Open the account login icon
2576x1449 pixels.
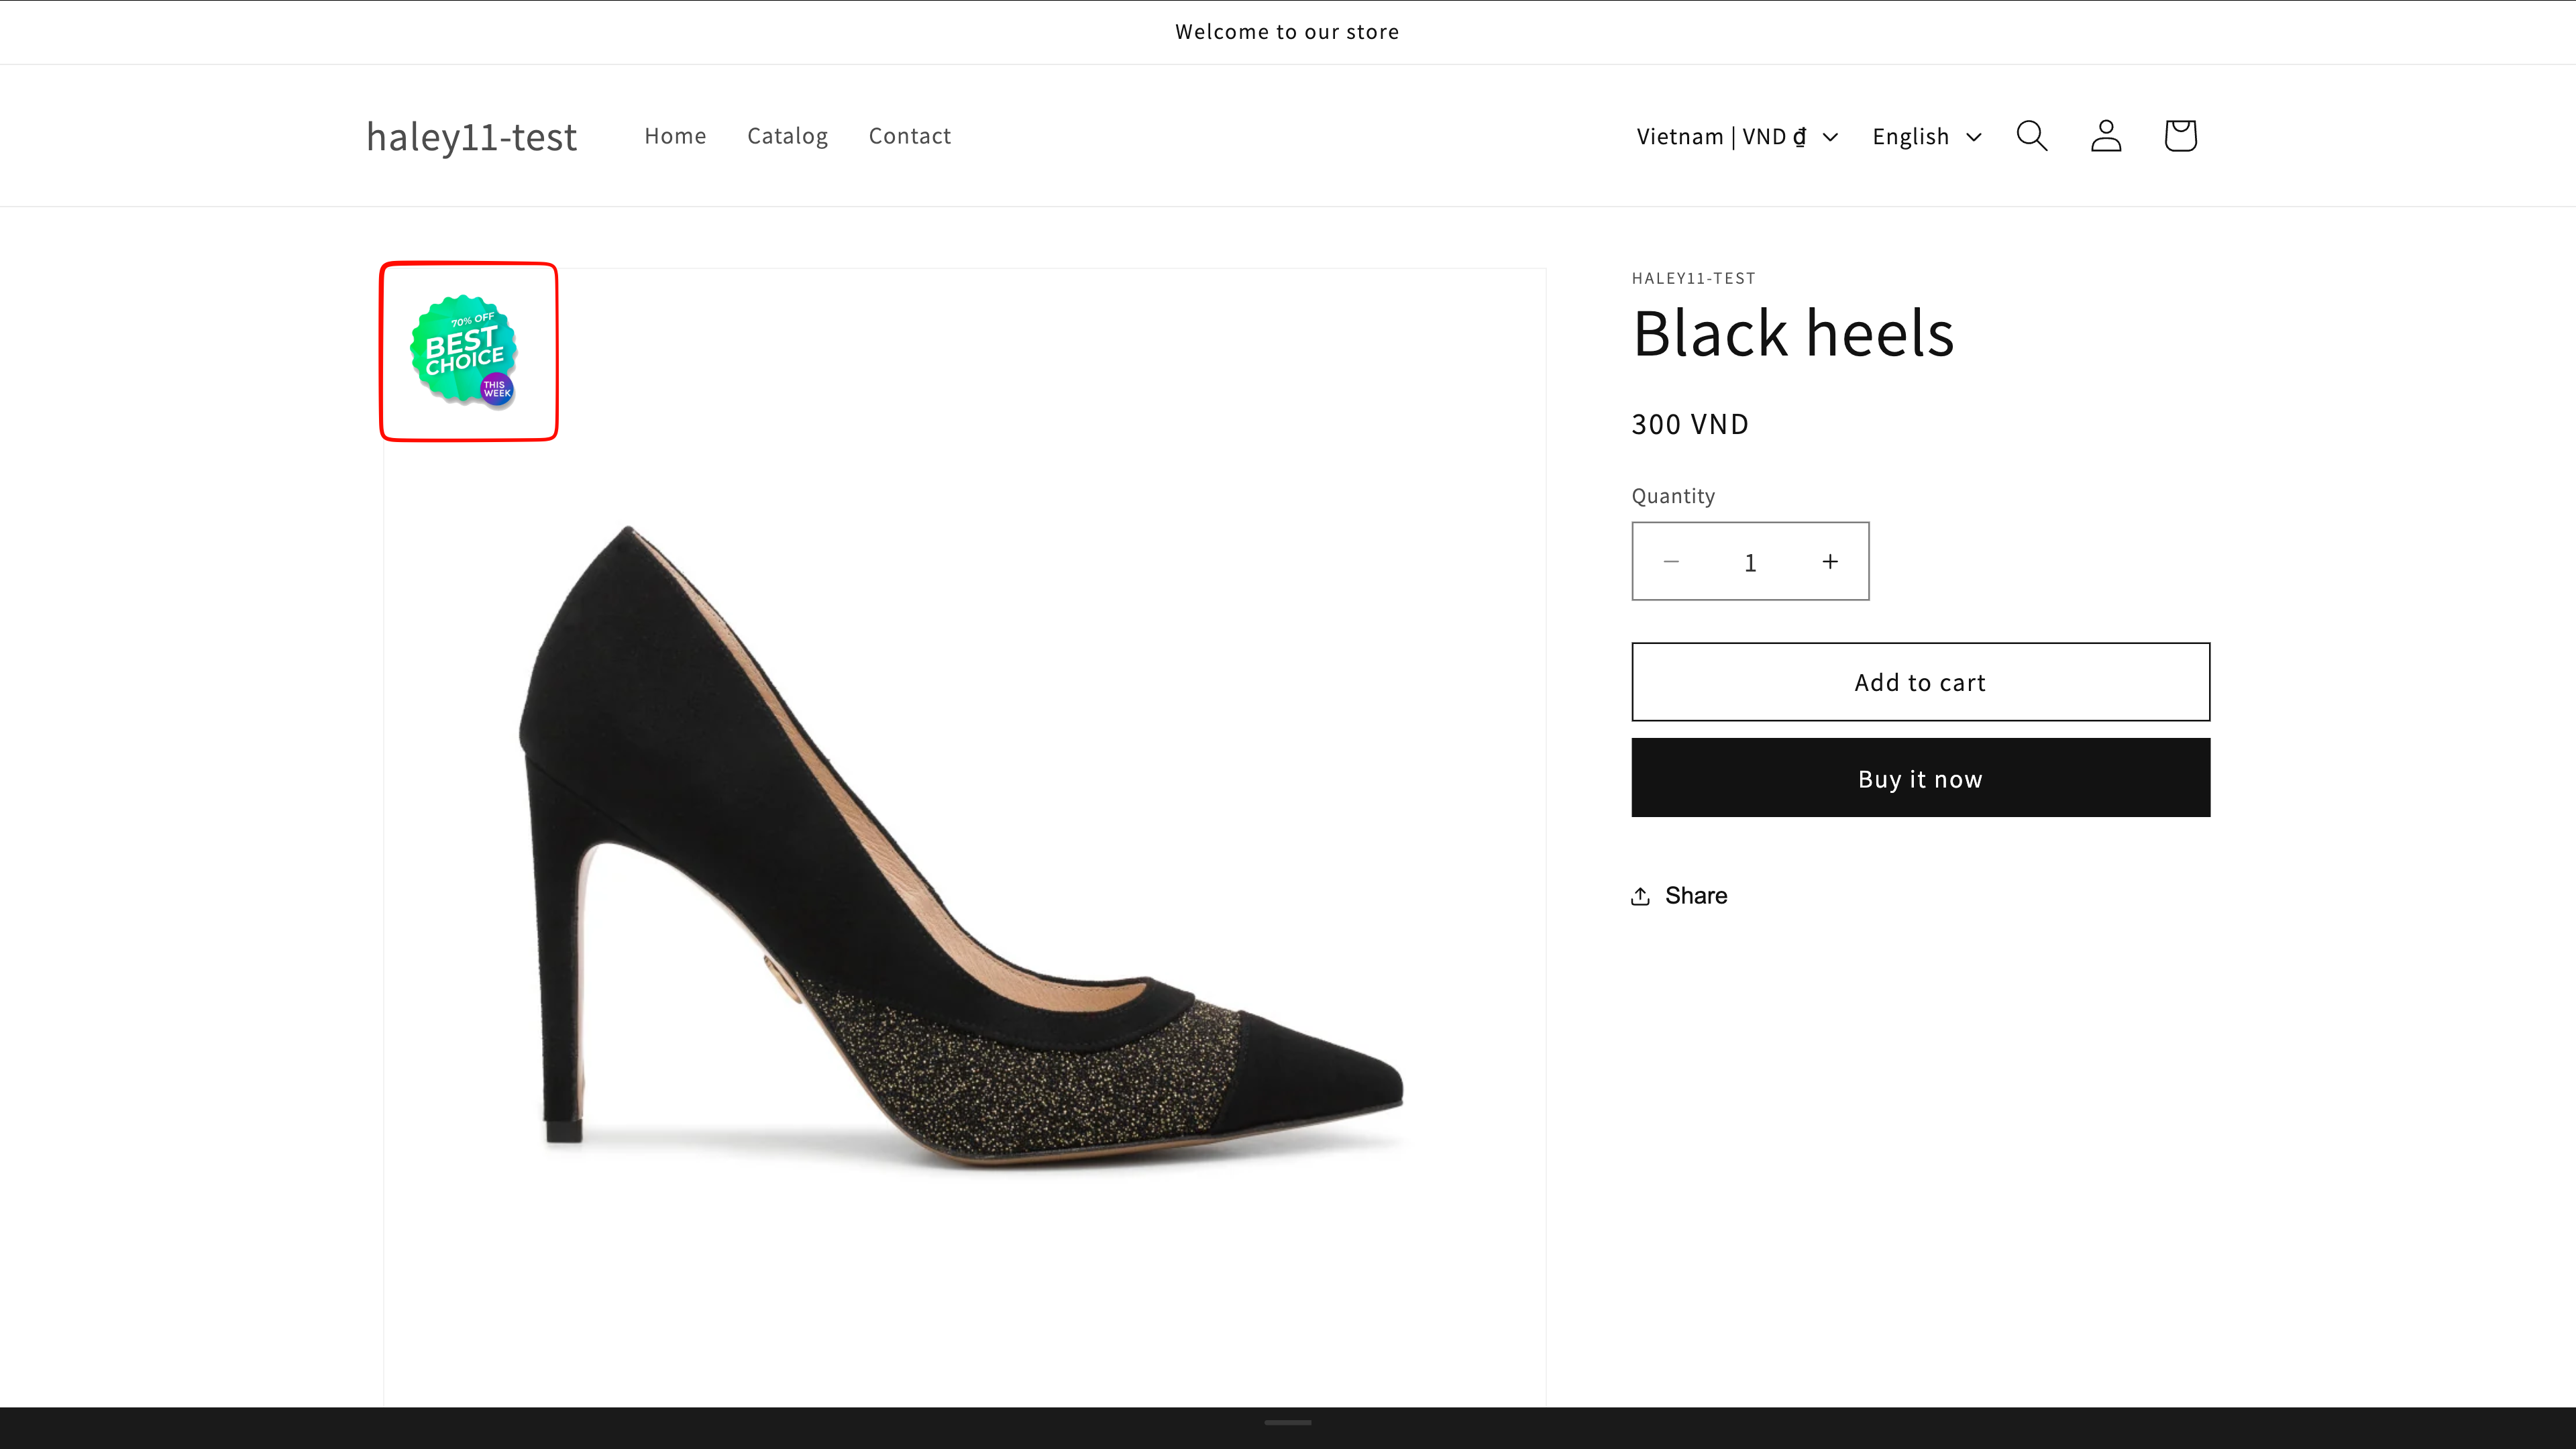[2106, 136]
